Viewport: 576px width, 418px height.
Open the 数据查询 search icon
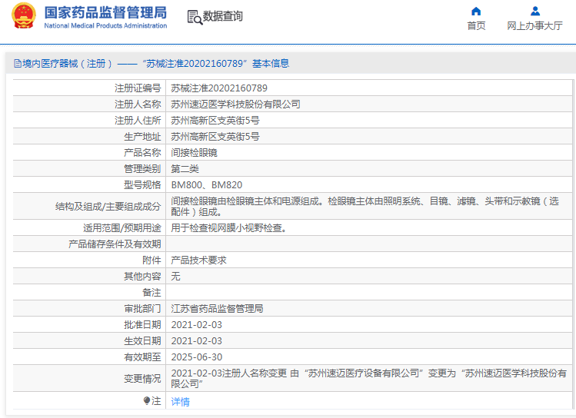195,17
